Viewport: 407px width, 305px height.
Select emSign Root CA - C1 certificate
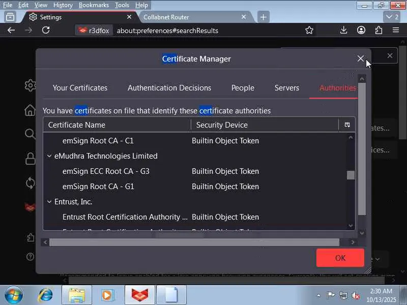coord(195,141)
